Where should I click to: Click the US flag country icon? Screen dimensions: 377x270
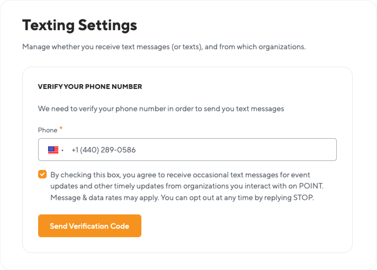coord(53,150)
